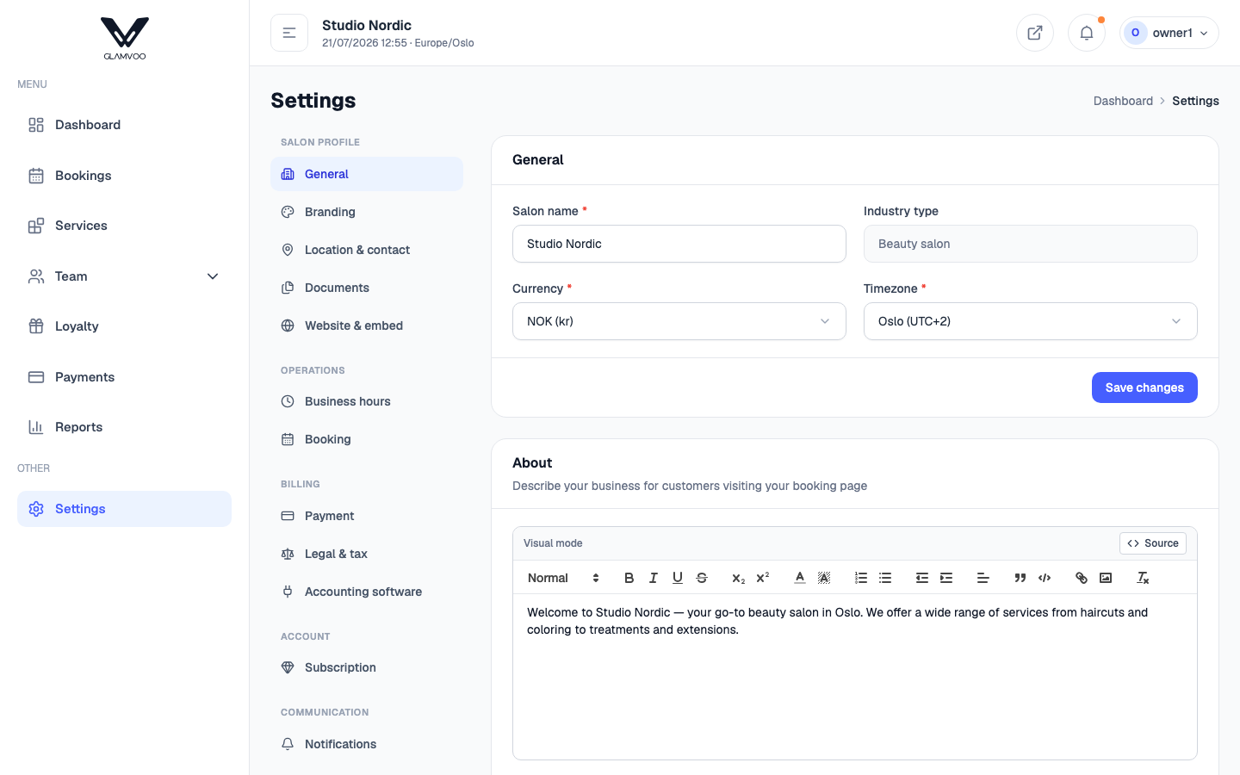The image size is (1240, 775).
Task: Apply strikethrough in the About editor
Action: coord(702,578)
